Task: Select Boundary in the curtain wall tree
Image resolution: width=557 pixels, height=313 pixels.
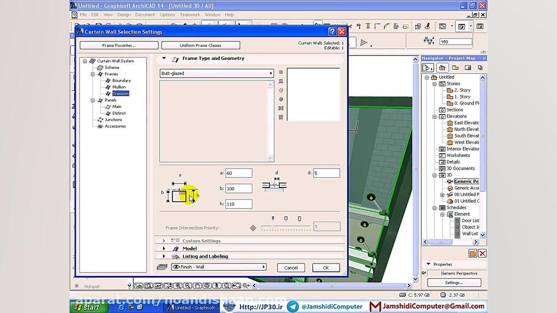Action: tap(121, 80)
